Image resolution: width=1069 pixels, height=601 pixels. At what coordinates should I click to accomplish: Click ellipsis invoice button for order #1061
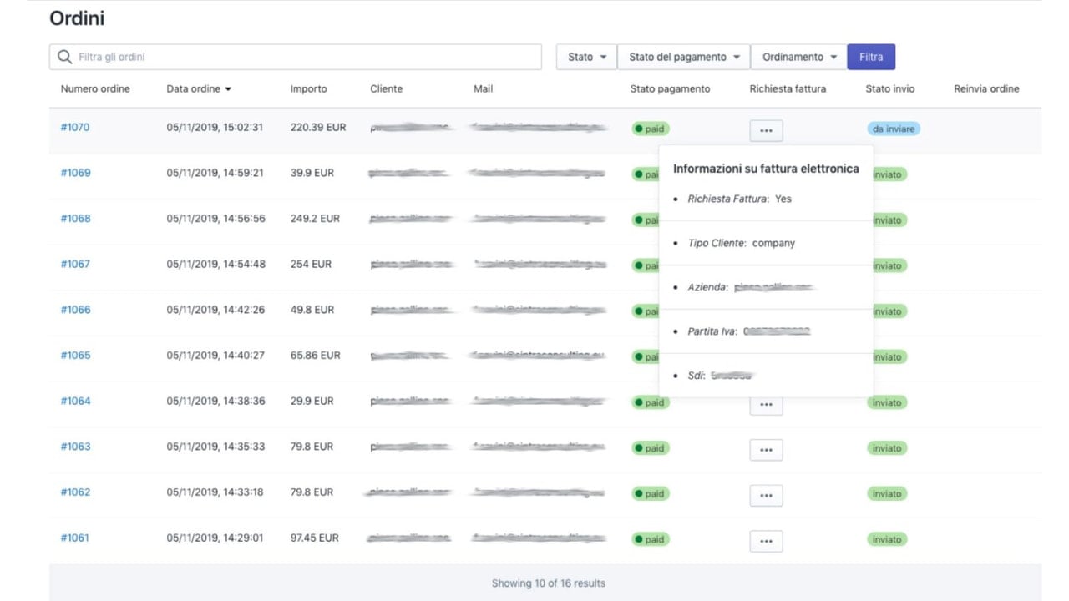pos(766,542)
